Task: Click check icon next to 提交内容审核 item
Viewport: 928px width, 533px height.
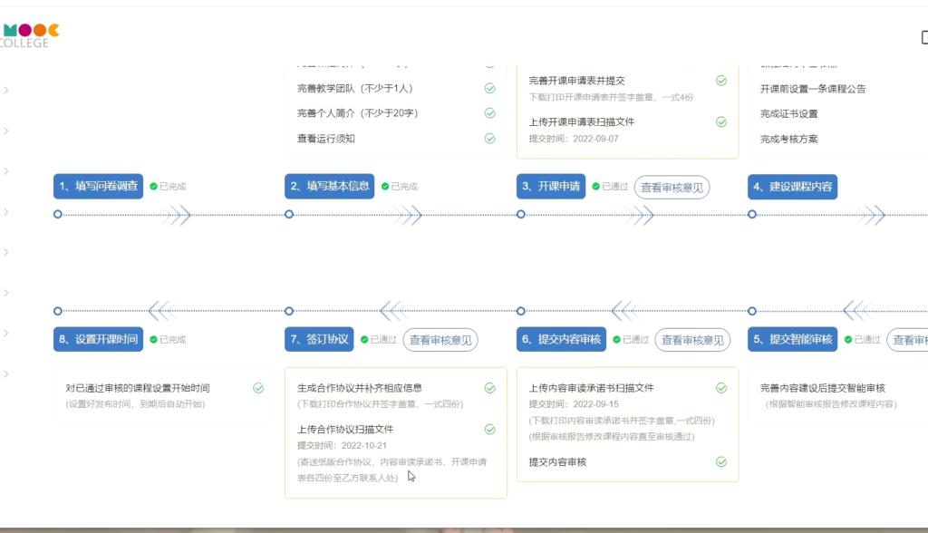Action: coord(721,462)
